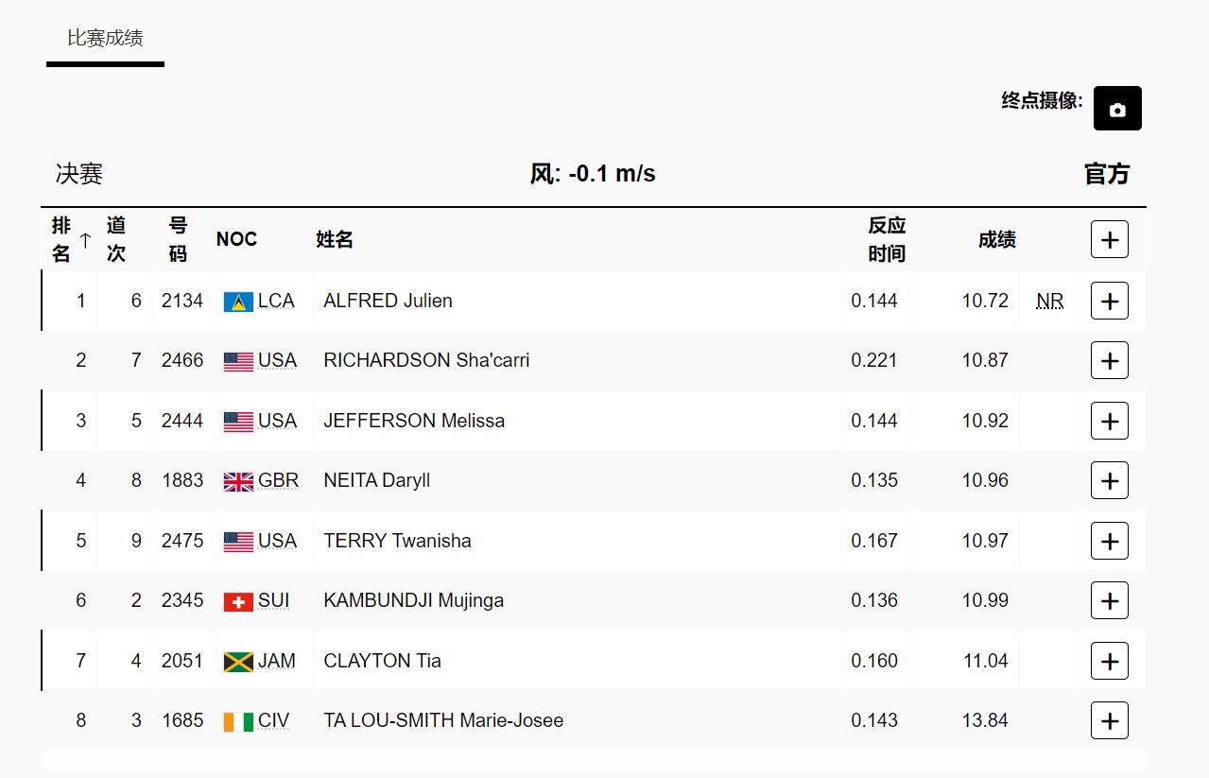Click the Switzerland flag icon
1209x778 pixels.
(238, 601)
